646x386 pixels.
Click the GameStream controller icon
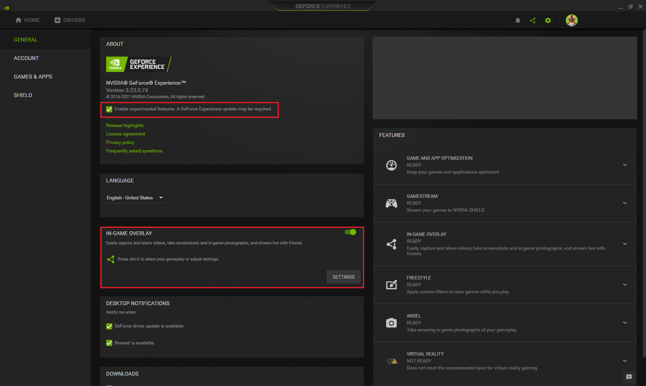[391, 203]
